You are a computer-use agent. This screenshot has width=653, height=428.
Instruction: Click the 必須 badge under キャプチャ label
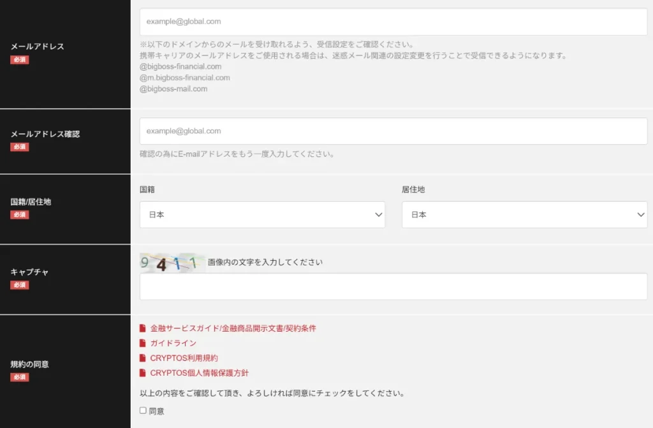pos(20,285)
